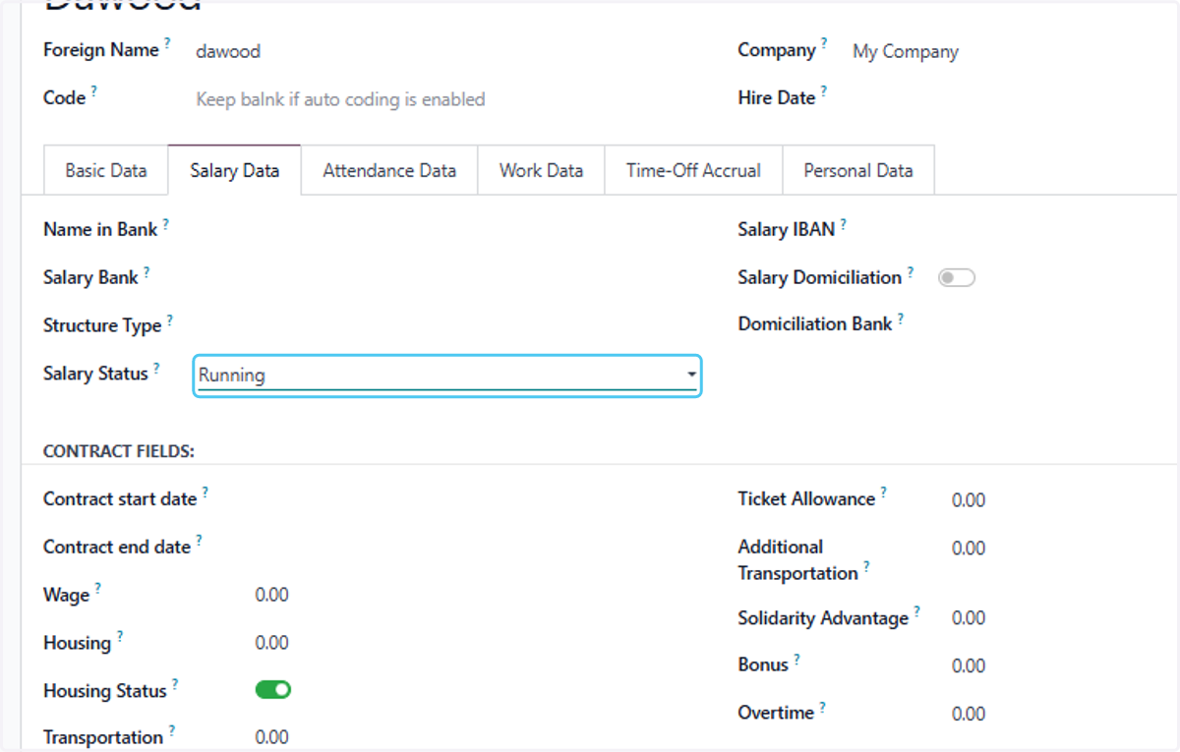Show help tooltip for Solidarity Advantage
1180x752 pixels.
click(x=916, y=611)
